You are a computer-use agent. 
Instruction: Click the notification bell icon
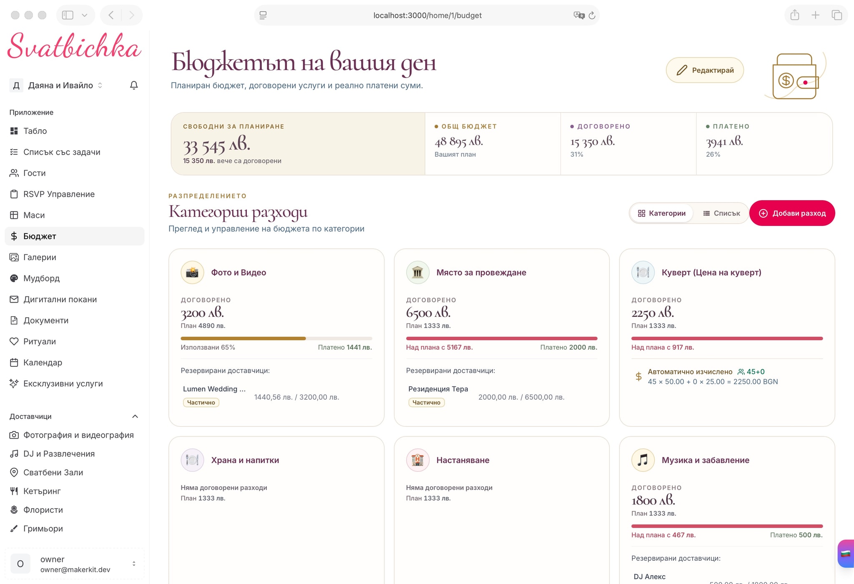coord(134,85)
